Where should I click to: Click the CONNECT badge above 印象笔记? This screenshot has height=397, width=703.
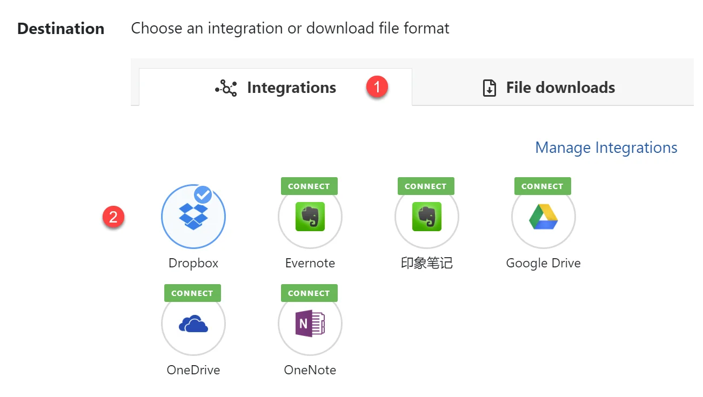click(x=426, y=186)
